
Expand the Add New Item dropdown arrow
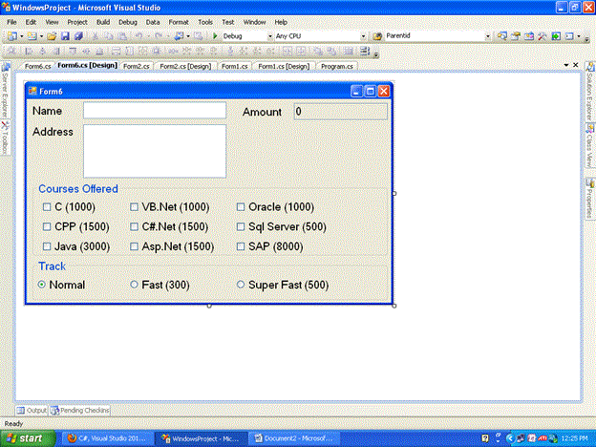click(41, 36)
